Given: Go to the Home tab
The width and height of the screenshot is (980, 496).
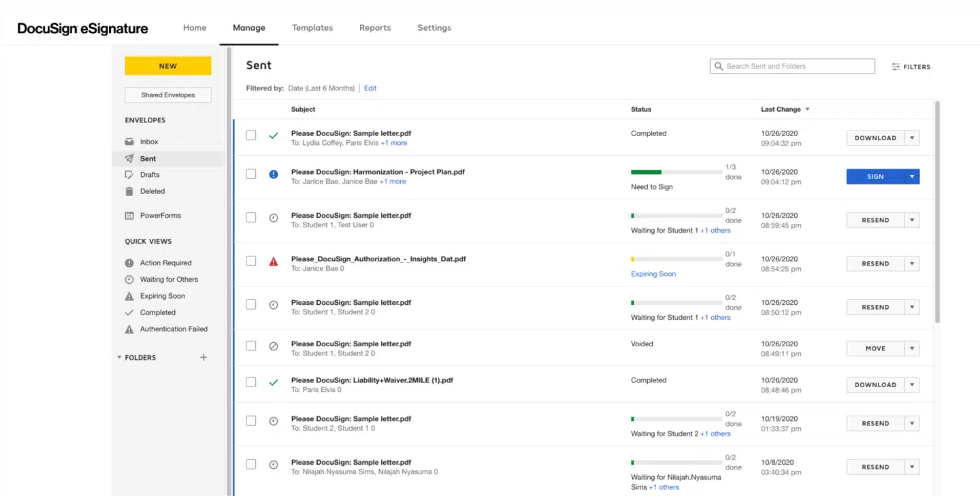Looking at the screenshot, I should pos(195,28).
